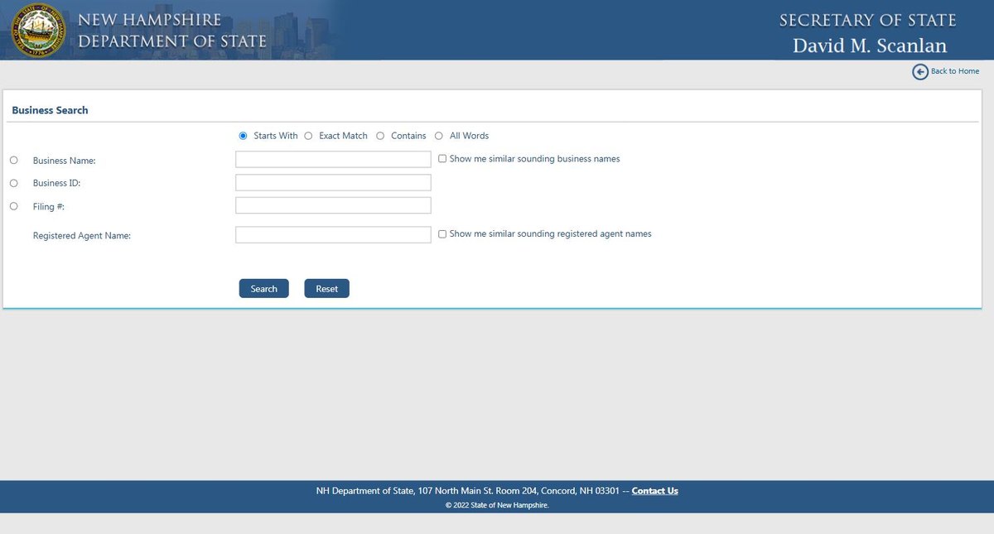Image resolution: width=994 pixels, height=534 pixels.
Task: Select the Business ID radio button
Action: (x=13, y=183)
